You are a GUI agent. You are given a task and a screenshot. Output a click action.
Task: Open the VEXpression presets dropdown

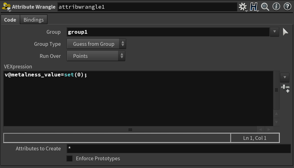coord(285,77)
